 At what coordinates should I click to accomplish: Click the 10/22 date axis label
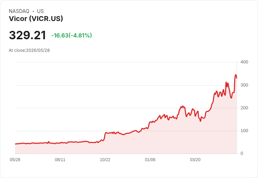pyautogui.click(x=105, y=160)
